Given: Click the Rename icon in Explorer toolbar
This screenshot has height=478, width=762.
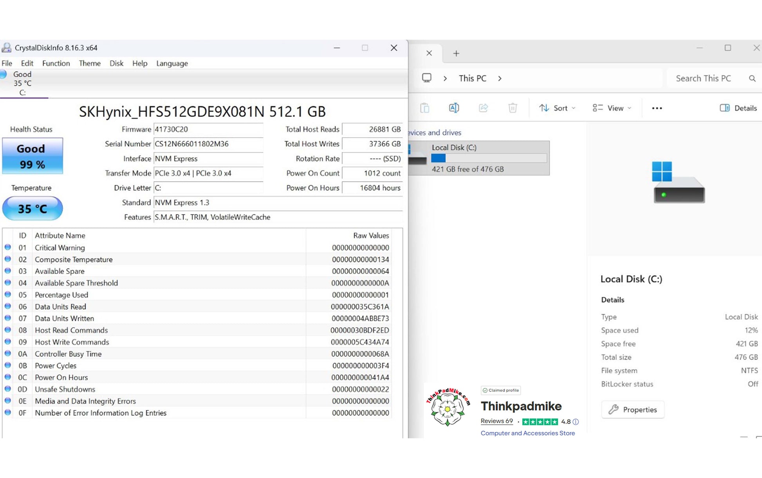Looking at the screenshot, I should 454,108.
